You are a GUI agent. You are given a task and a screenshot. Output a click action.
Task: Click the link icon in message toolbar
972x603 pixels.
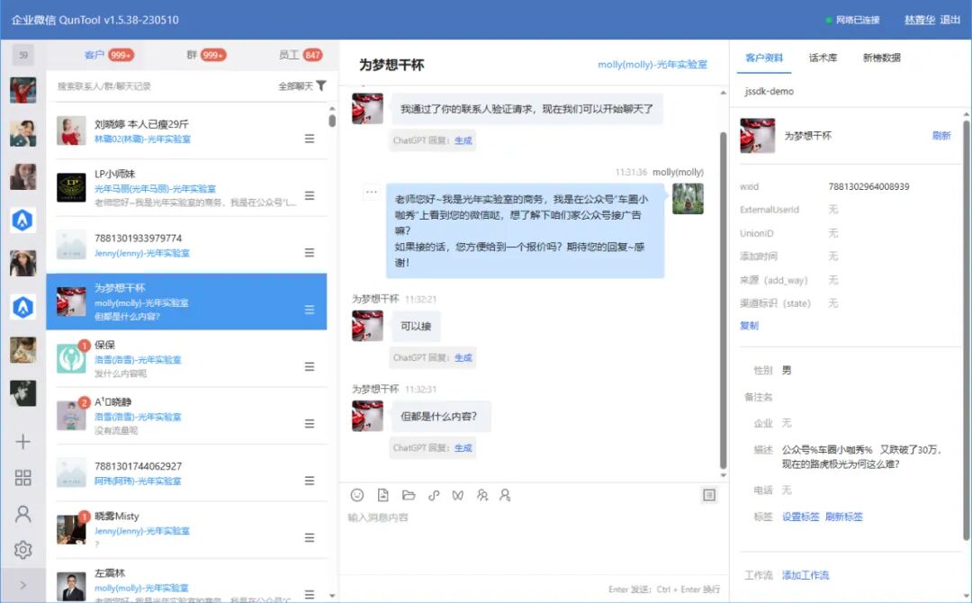coord(433,495)
